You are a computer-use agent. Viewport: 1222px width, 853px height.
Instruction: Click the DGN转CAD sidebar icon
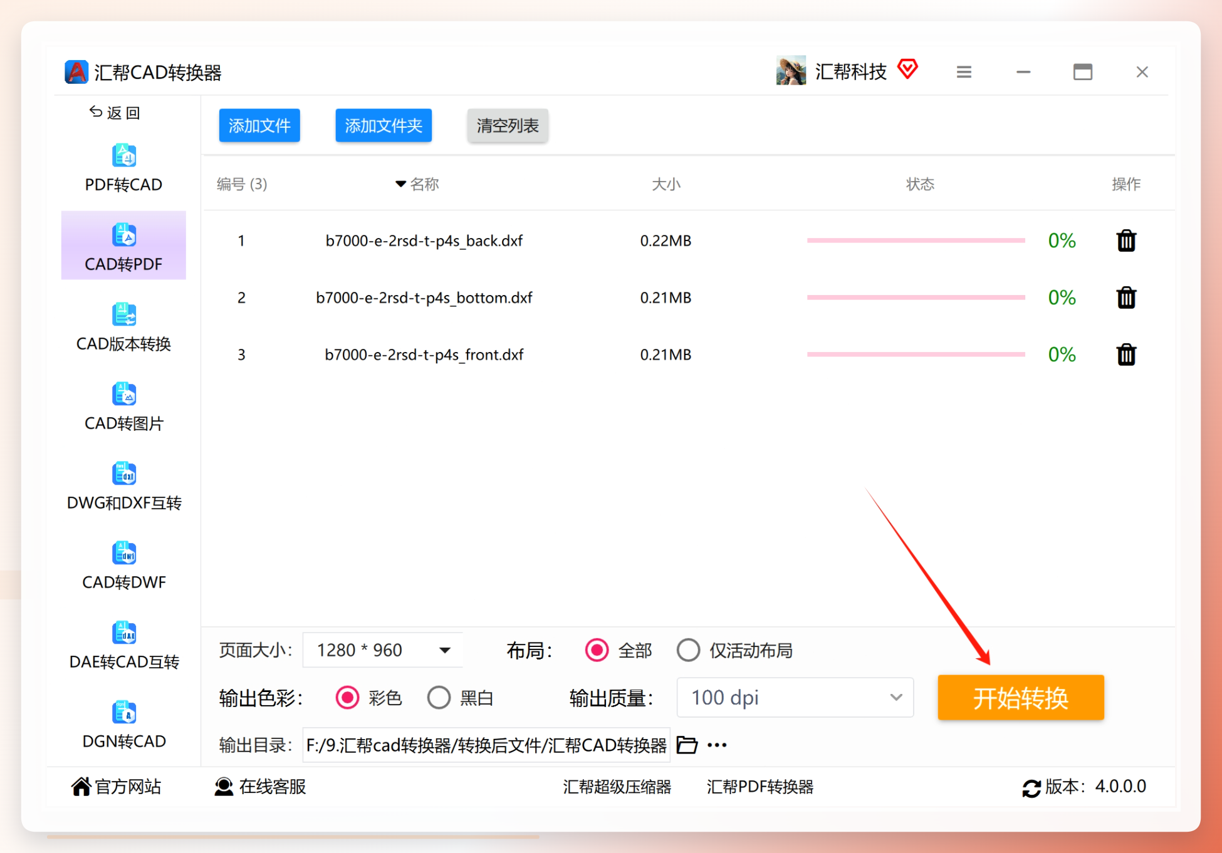point(124,712)
